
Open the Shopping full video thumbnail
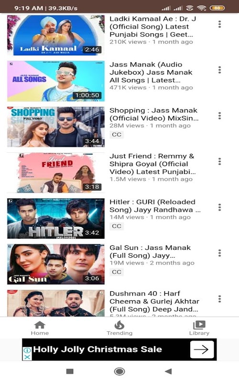tap(56, 127)
